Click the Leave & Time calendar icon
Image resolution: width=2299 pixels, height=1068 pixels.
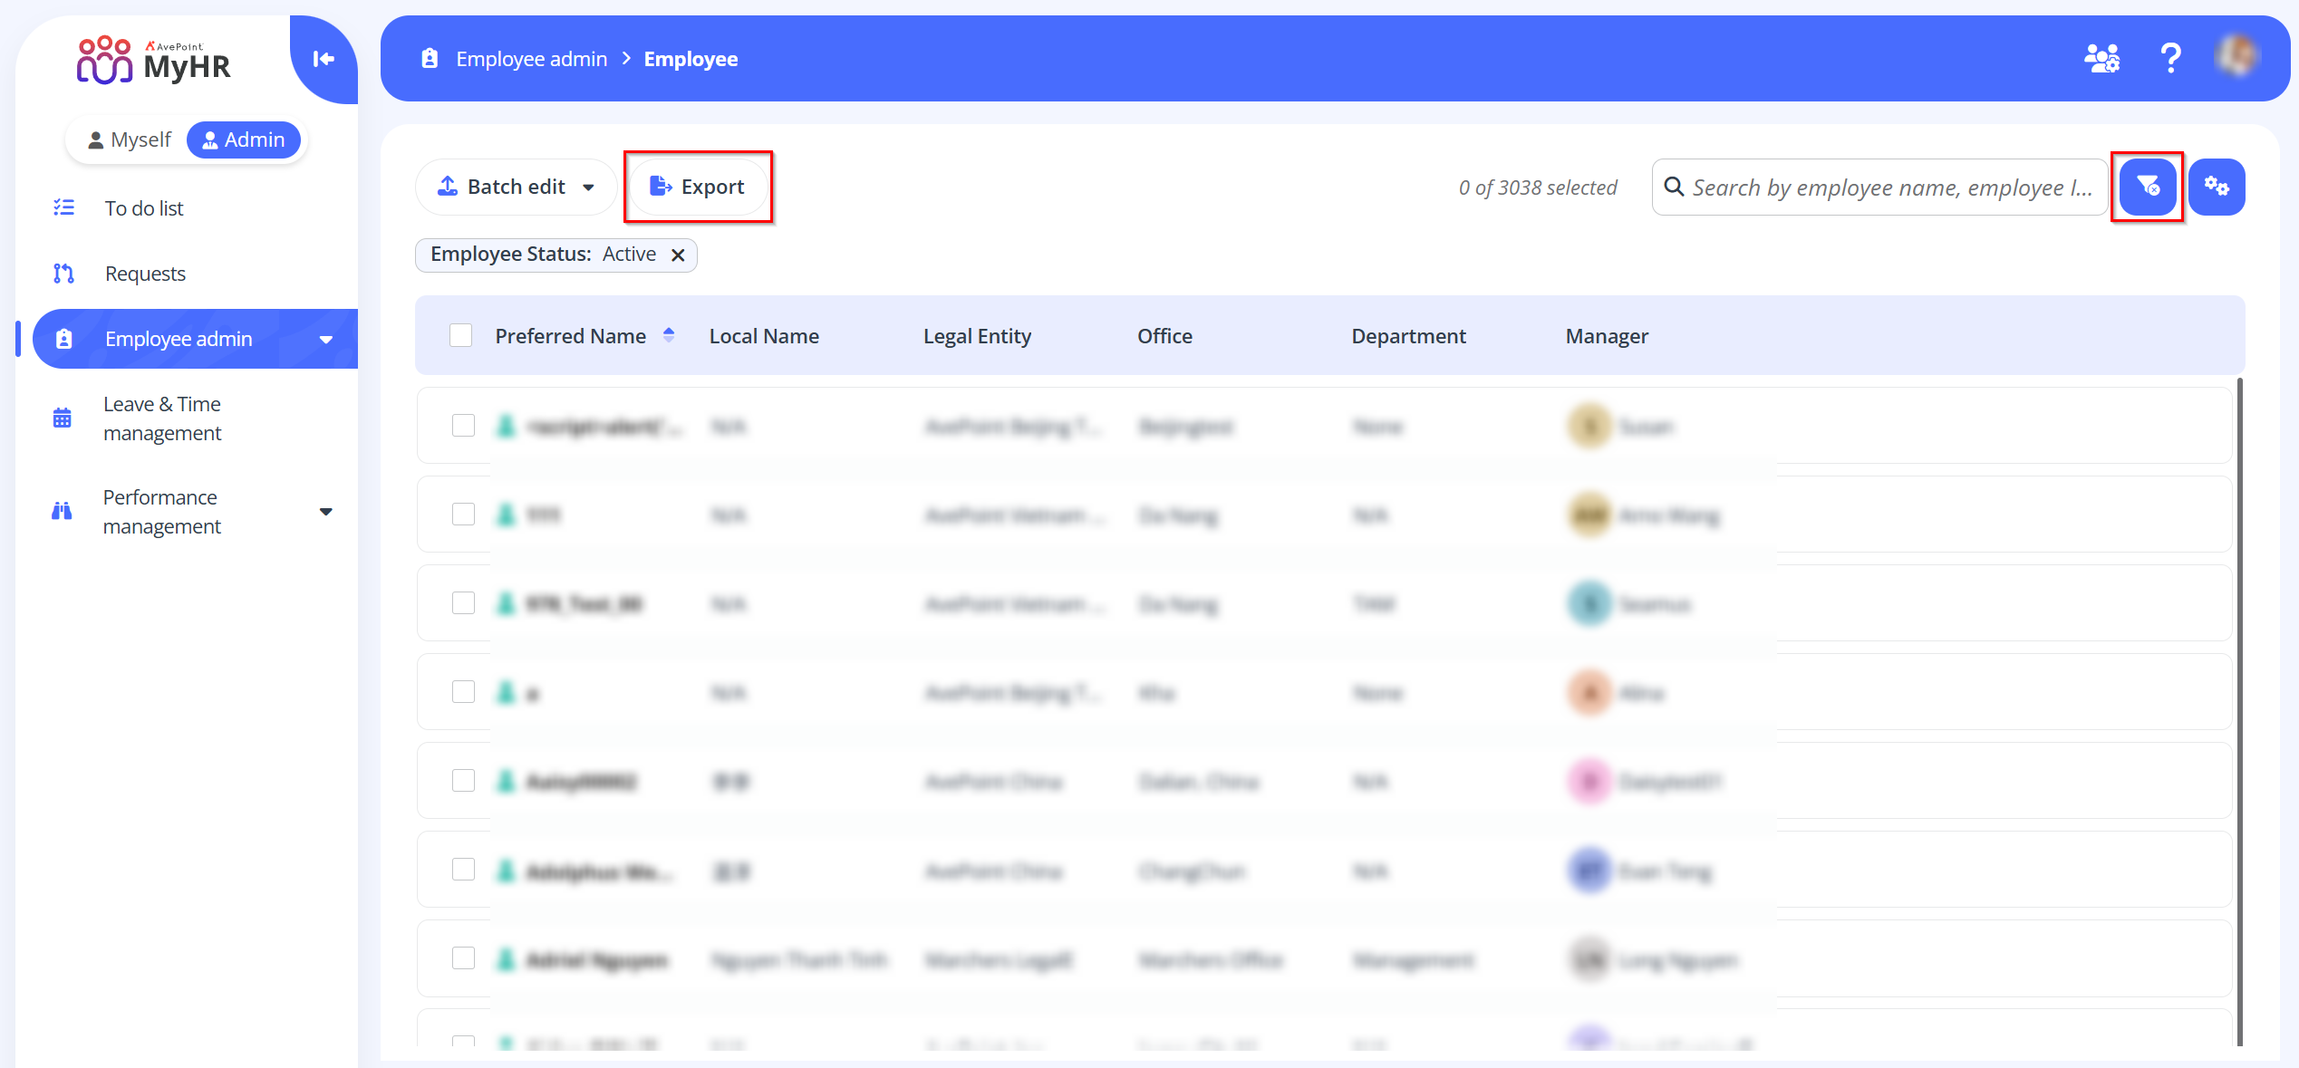pos(63,418)
